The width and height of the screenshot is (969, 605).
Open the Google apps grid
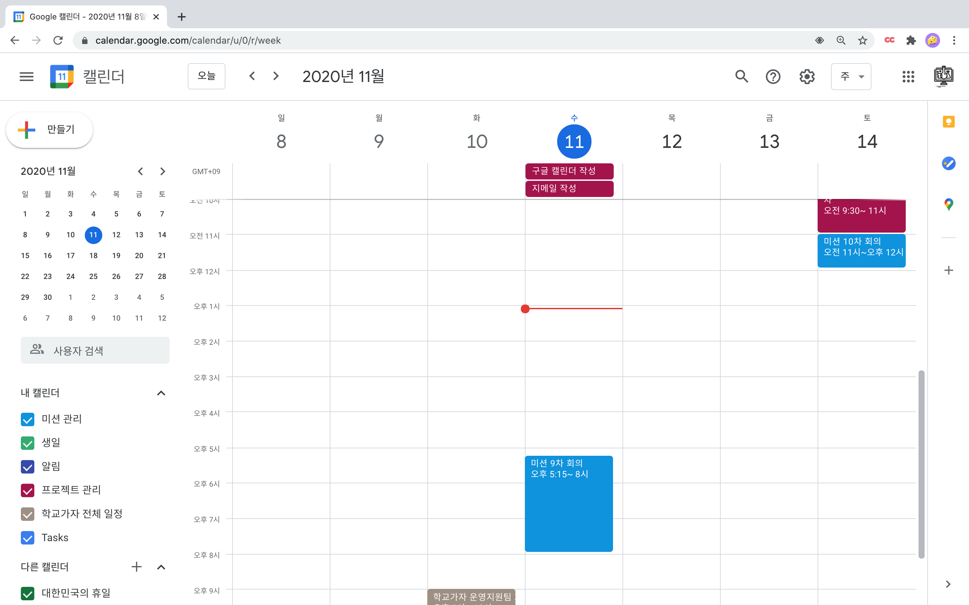[908, 76]
